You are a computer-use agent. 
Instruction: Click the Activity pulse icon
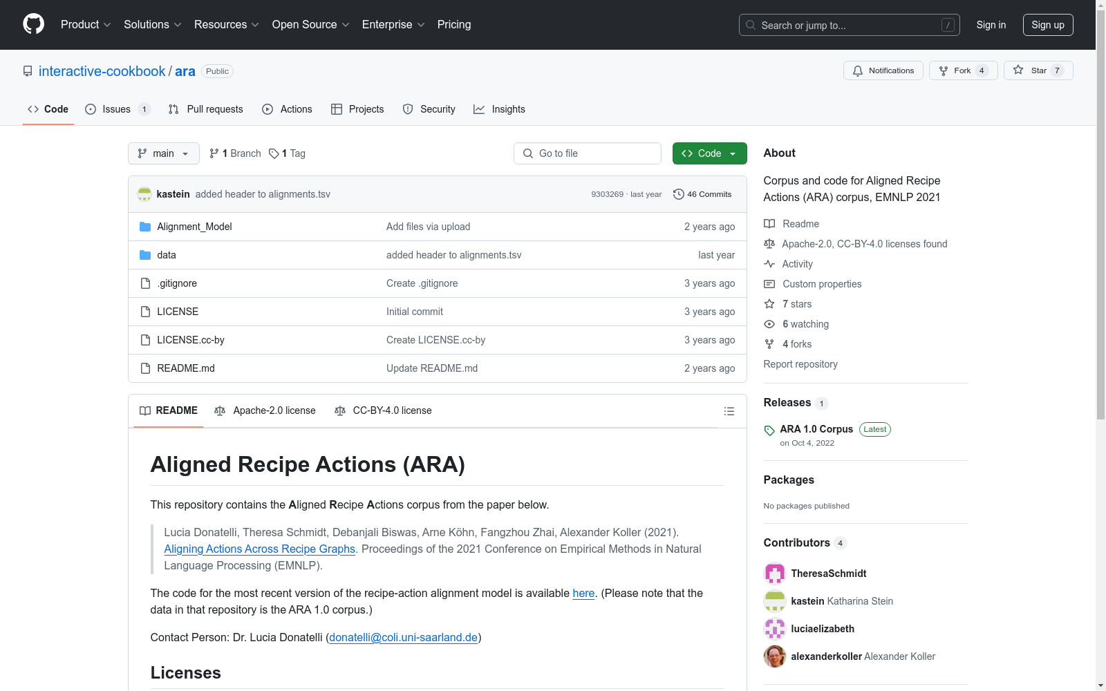(769, 264)
